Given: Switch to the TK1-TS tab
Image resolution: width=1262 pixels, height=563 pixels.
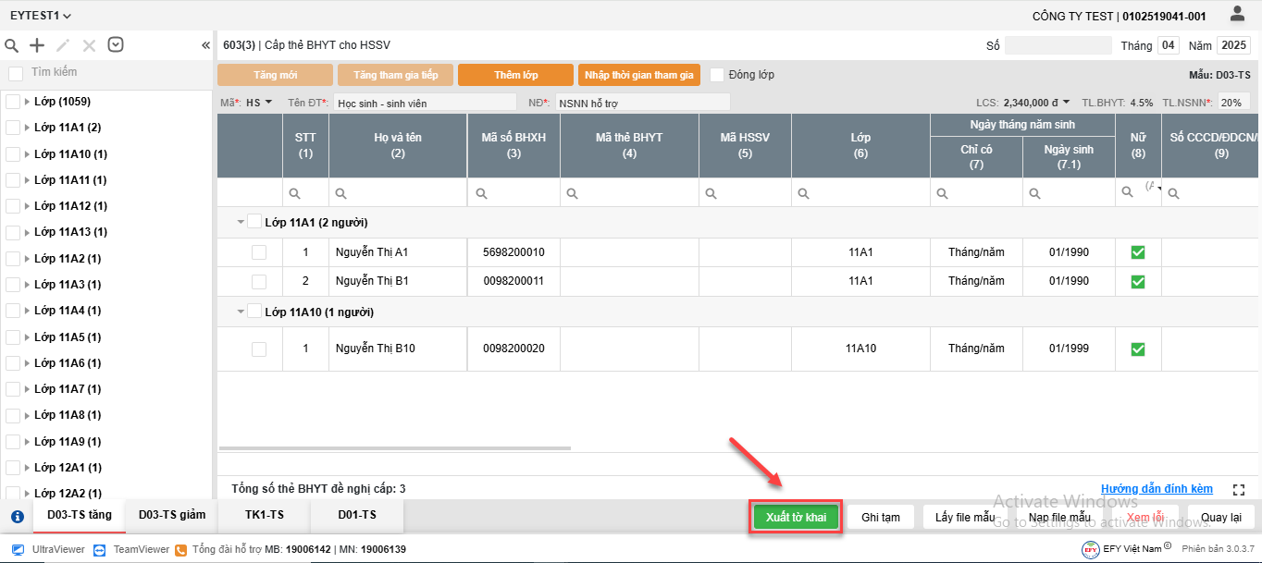Looking at the screenshot, I should (x=264, y=515).
